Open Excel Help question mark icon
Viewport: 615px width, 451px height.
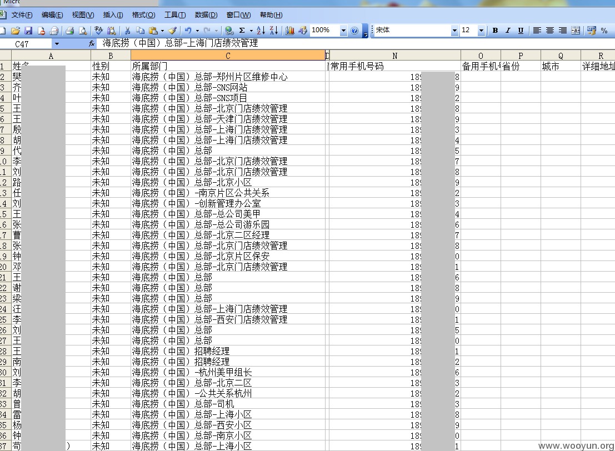click(x=354, y=30)
